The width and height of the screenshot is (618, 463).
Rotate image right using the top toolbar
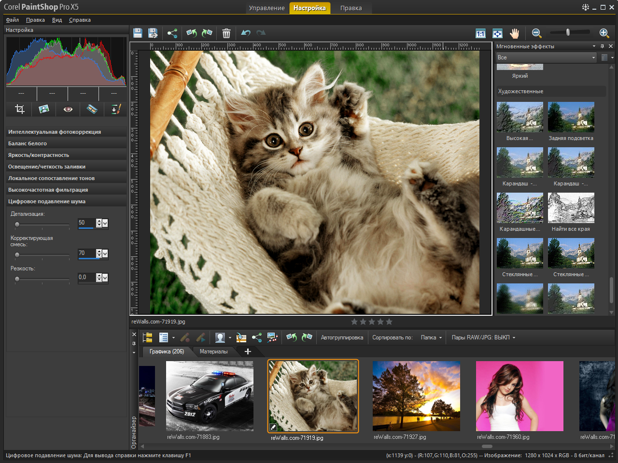pyautogui.click(x=207, y=33)
